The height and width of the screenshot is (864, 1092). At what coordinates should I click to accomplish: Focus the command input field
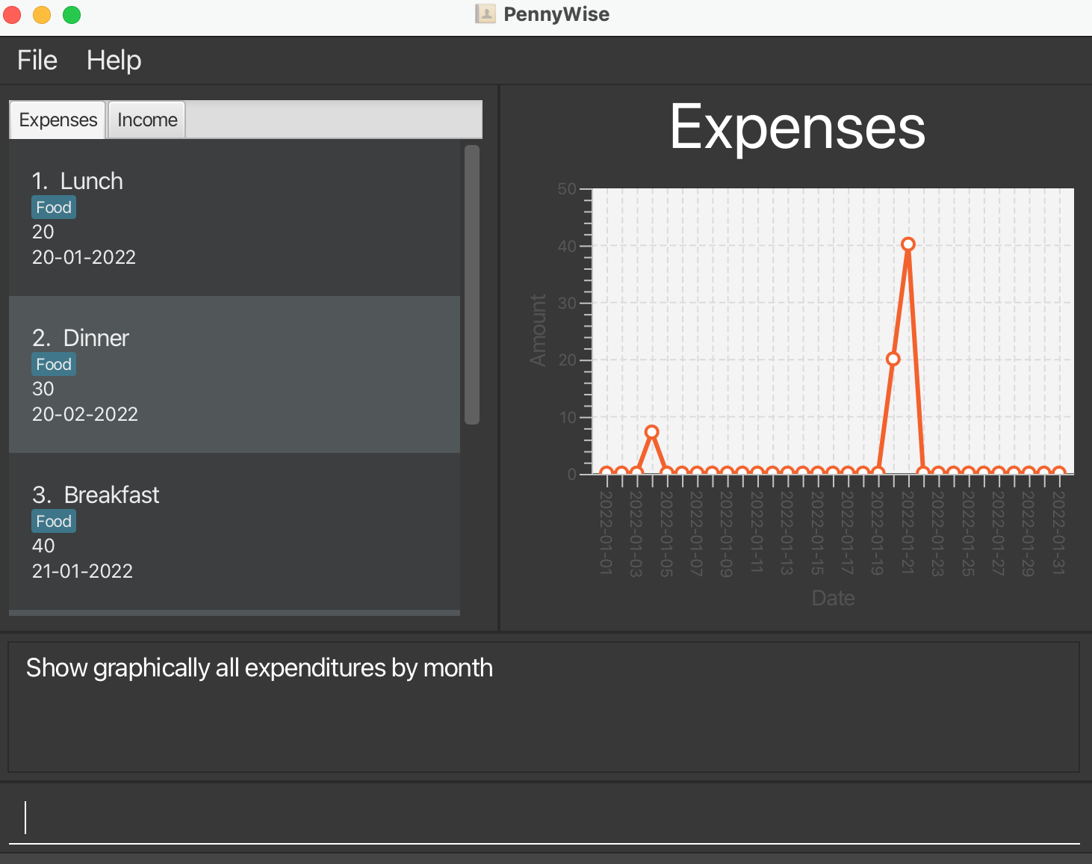click(544, 818)
